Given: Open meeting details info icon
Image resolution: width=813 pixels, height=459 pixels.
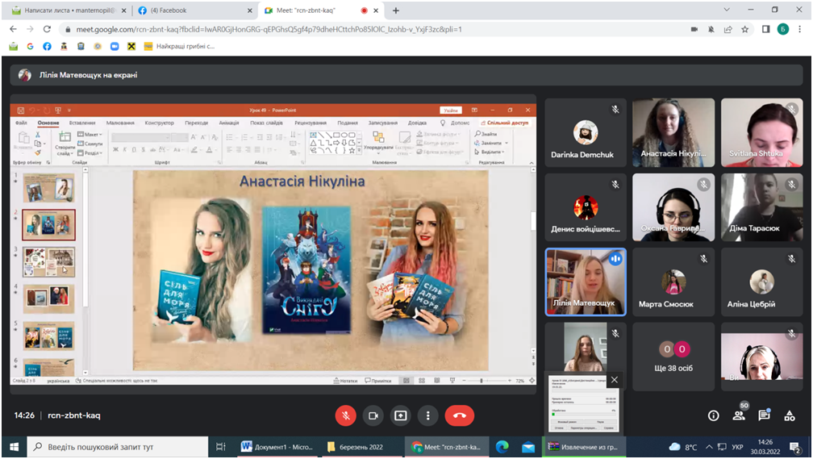Looking at the screenshot, I should (714, 415).
